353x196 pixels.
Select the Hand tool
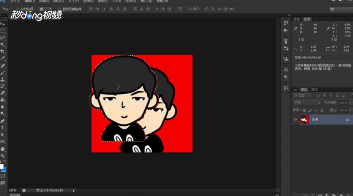click(x=3, y=149)
